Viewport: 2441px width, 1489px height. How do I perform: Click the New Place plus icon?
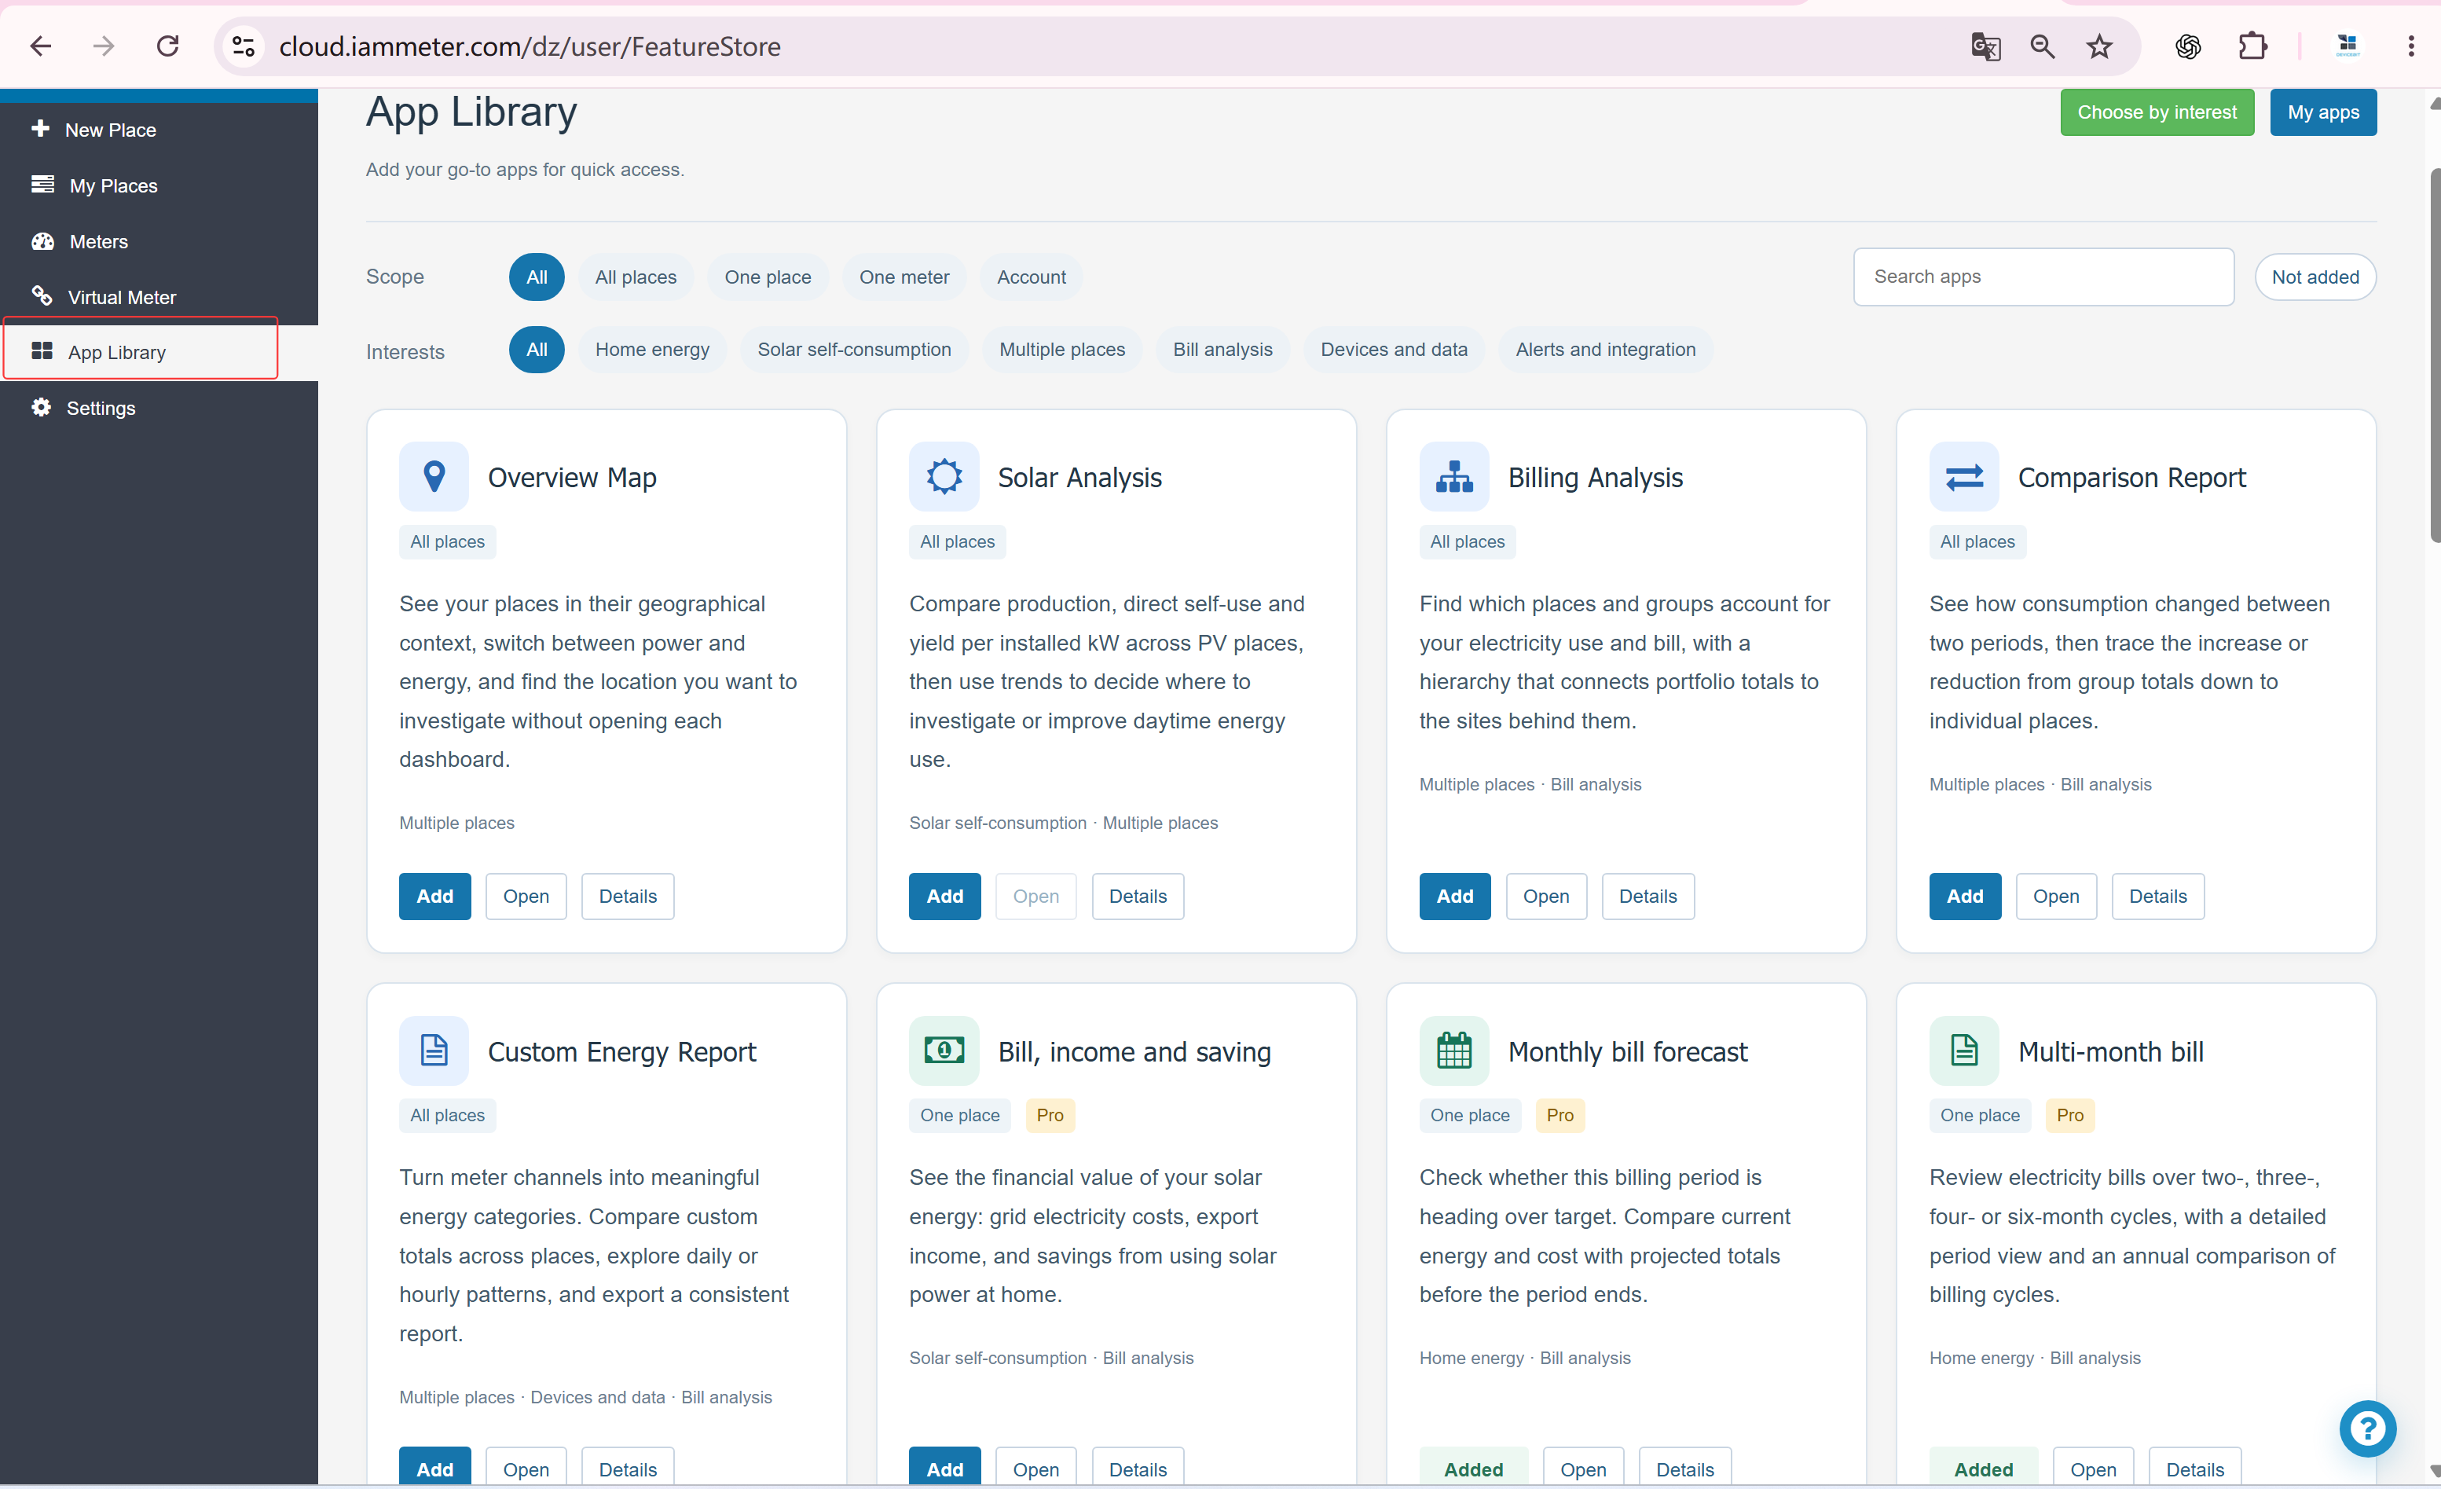[x=41, y=129]
